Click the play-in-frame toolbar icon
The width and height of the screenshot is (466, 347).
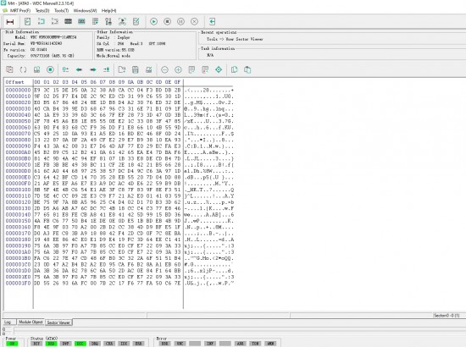click(122, 21)
